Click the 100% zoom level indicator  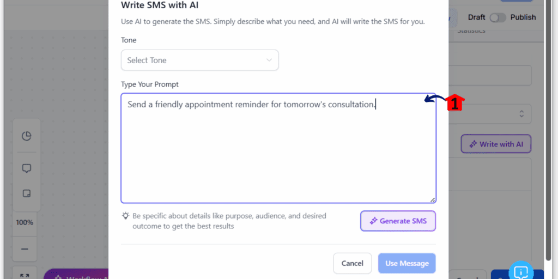pos(25,223)
